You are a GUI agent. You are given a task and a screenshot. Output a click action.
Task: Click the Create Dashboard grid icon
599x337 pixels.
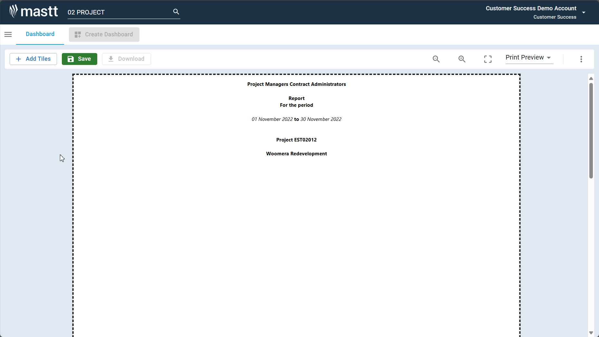[77, 34]
